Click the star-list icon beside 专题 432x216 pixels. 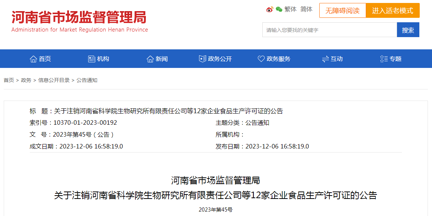coord(384,59)
